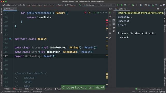Open the Structure side panel
The image size is (166, 93).
pyautogui.click(x=1, y=55)
